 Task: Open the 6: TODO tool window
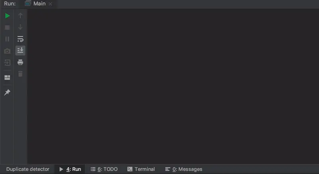point(104,169)
